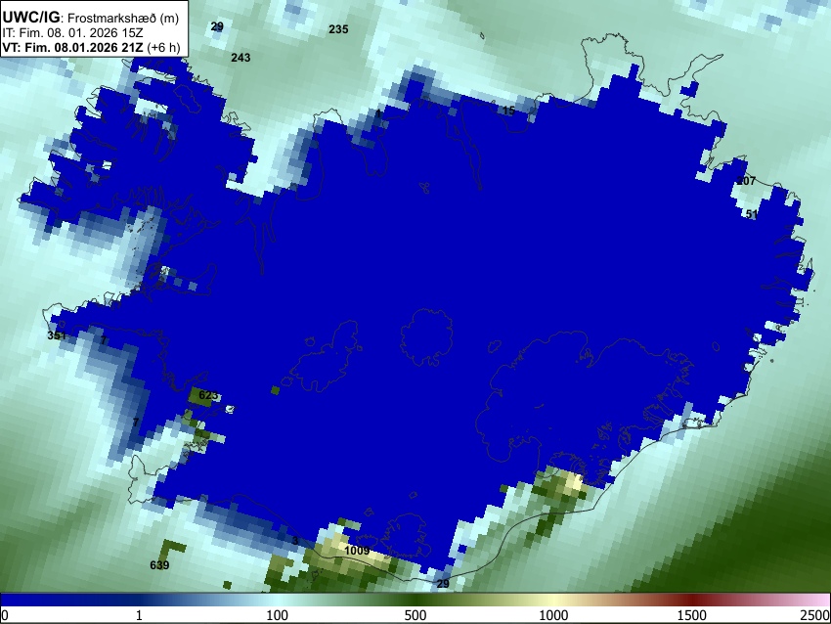Click the legend label '1000'
Image resolution: width=831 pixels, height=624 pixels.
(553, 615)
